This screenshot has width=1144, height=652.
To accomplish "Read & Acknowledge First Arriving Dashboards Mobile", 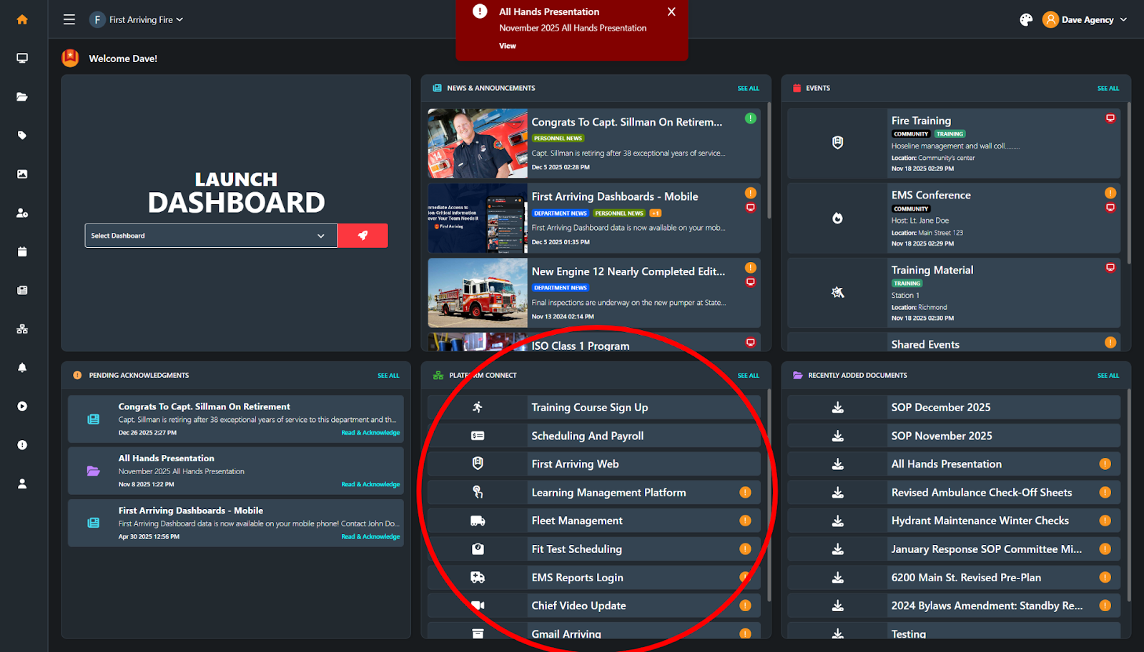I will (x=370, y=536).
